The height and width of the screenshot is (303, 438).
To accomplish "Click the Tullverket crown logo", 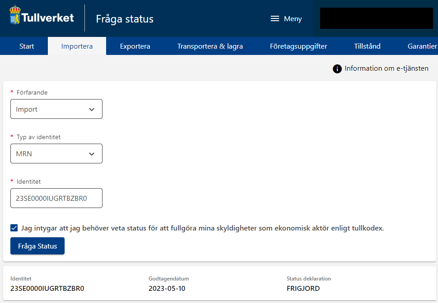I will tap(15, 15).
